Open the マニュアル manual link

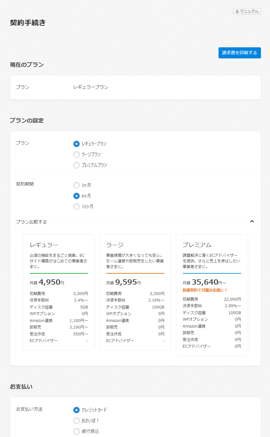pyautogui.click(x=247, y=11)
